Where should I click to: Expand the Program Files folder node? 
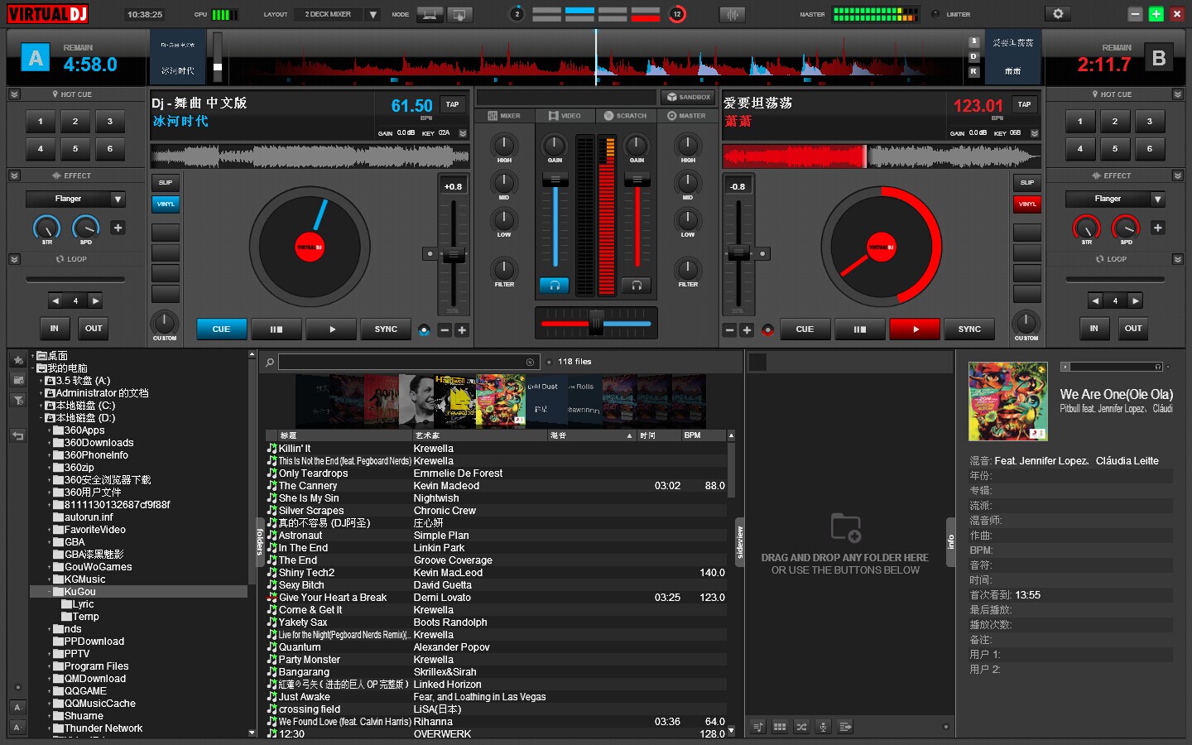[x=49, y=666]
